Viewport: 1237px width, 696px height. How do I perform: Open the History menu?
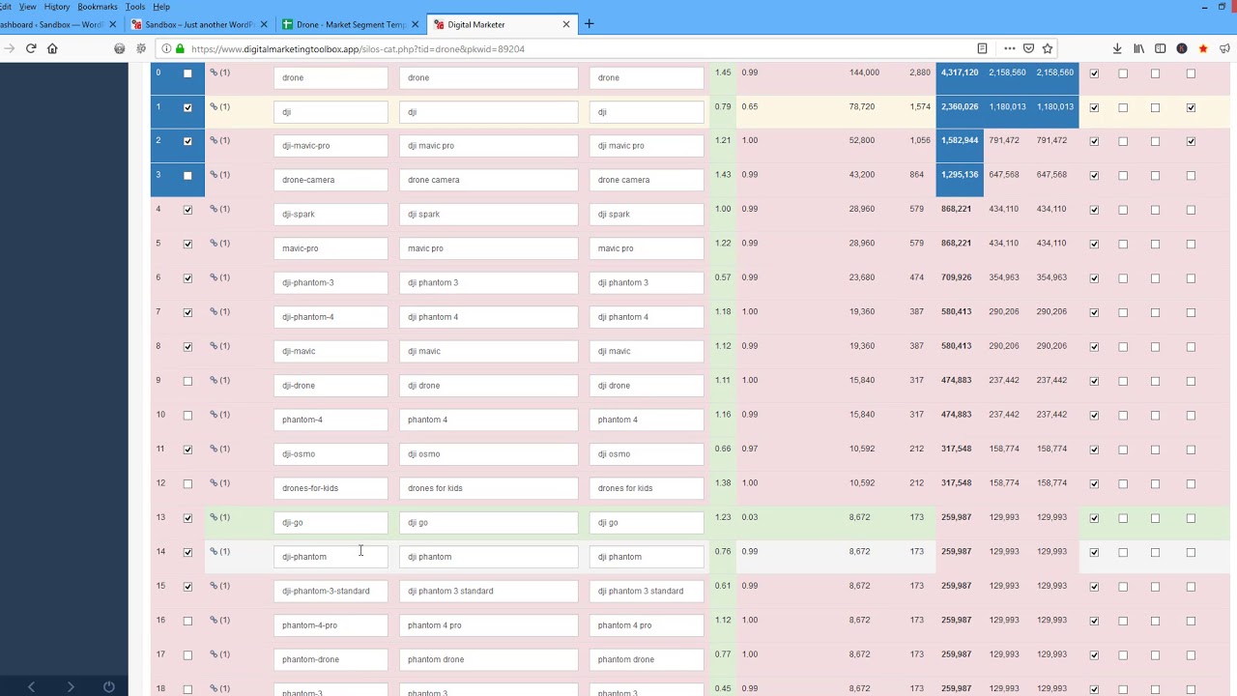click(57, 7)
